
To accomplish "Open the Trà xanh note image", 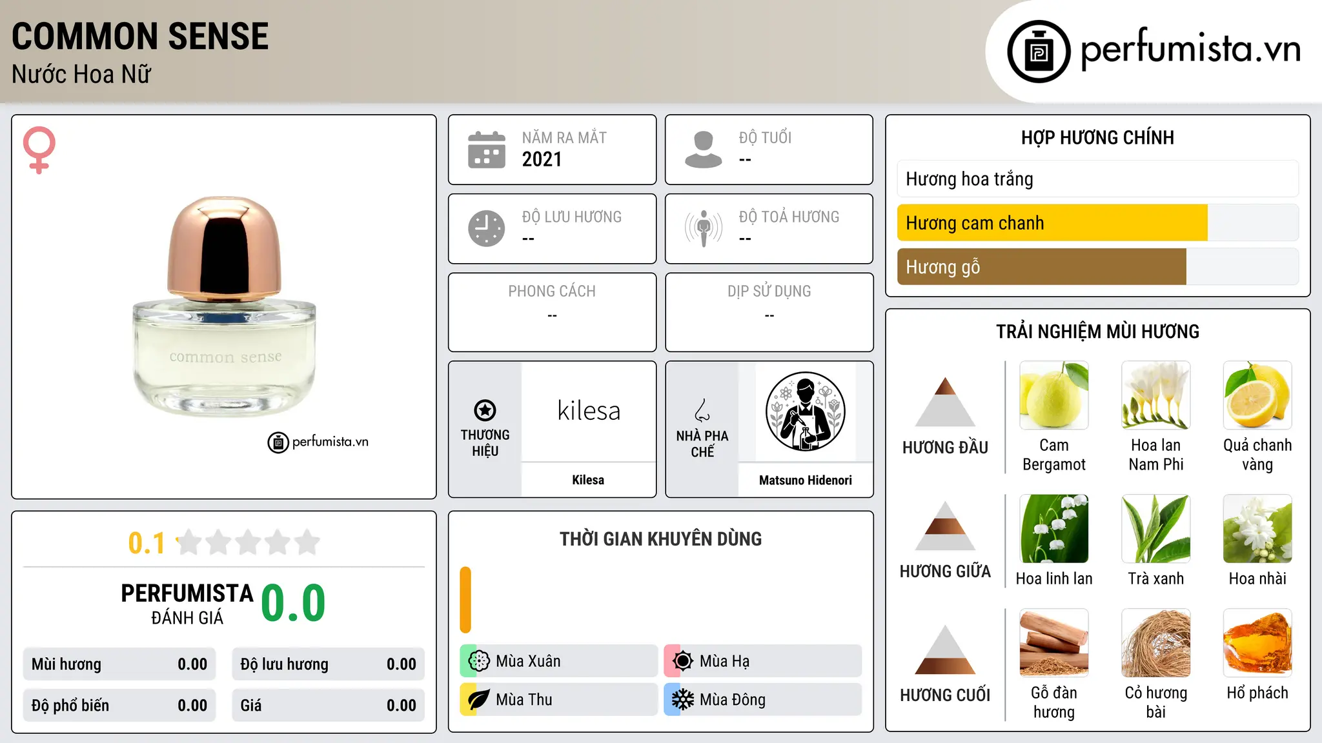I will [x=1155, y=529].
